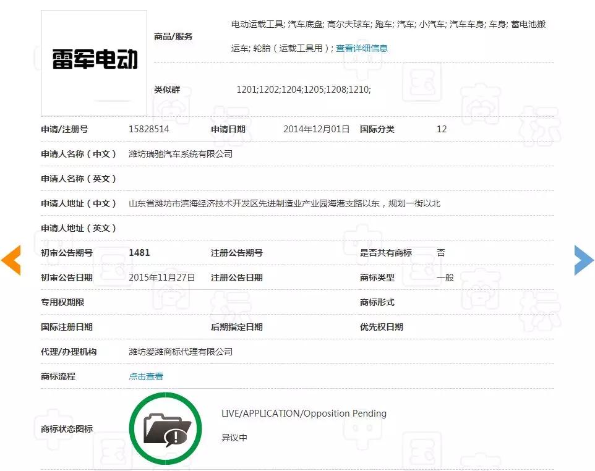Viewport: 595px width, 471px height.
Task: Click the 商标形式 label
Action: point(377,302)
